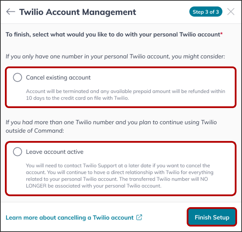Click the 'LONGER be associated' line in second option
This screenshot has width=242, height=232.
tap(93, 186)
